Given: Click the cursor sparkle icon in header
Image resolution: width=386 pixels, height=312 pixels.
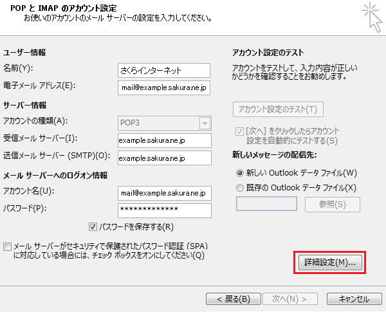Looking at the screenshot, I should point(371,16).
